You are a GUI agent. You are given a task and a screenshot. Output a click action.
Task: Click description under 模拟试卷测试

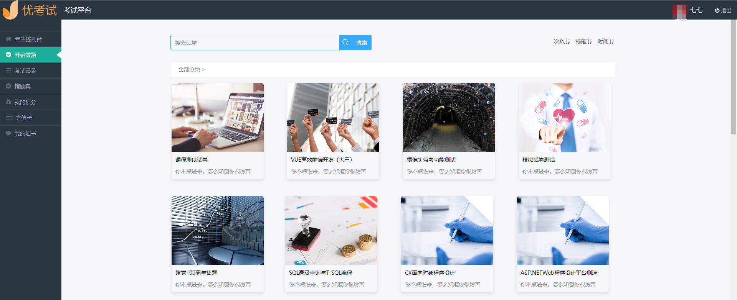point(560,171)
